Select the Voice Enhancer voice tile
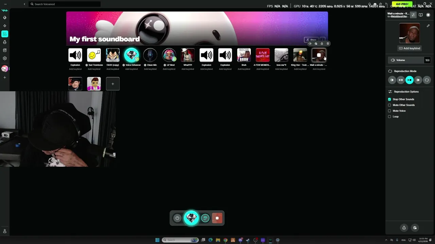The width and height of the screenshot is (435, 244). coord(131,55)
